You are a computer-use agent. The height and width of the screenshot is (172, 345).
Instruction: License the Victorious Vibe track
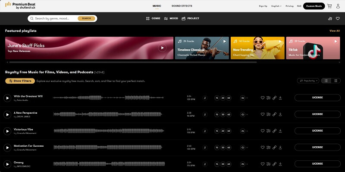(317, 131)
